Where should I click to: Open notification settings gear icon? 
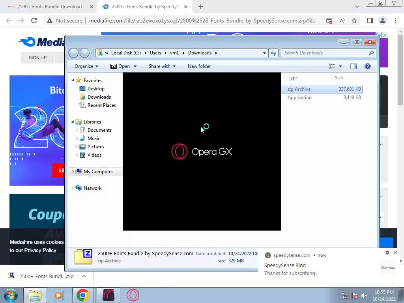pos(387,252)
